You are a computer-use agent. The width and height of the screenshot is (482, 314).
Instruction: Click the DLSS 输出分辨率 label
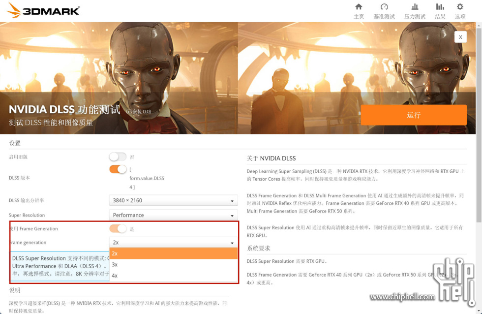[27, 200]
